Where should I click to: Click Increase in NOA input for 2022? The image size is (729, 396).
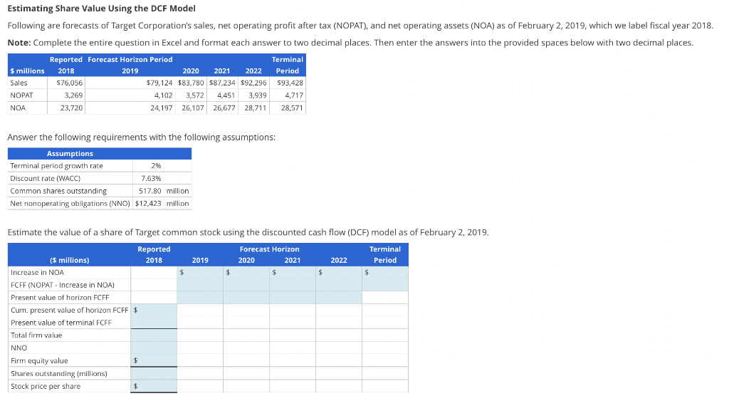click(339, 272)
